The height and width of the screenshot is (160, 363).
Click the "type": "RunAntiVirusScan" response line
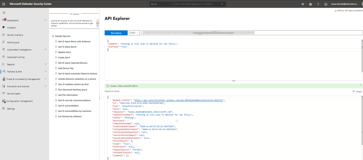point(127,106)
